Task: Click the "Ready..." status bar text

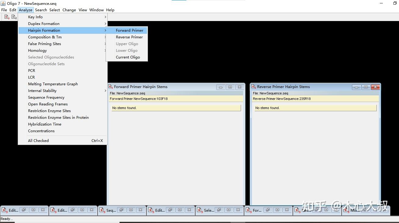Action: tap(7, 219)
